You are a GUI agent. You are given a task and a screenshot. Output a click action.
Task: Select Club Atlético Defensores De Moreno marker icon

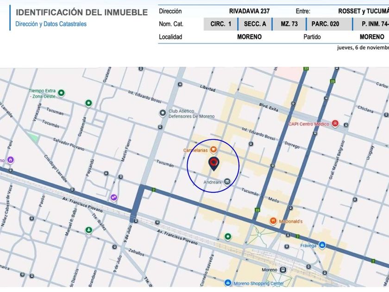click(163, 113)
